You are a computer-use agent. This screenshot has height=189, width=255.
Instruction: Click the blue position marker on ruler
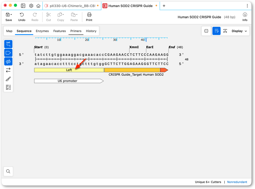[146, 39]
